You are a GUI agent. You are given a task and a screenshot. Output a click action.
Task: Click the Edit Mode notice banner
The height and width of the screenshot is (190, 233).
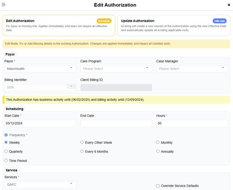pyautogui.click(x=116, y=44)
